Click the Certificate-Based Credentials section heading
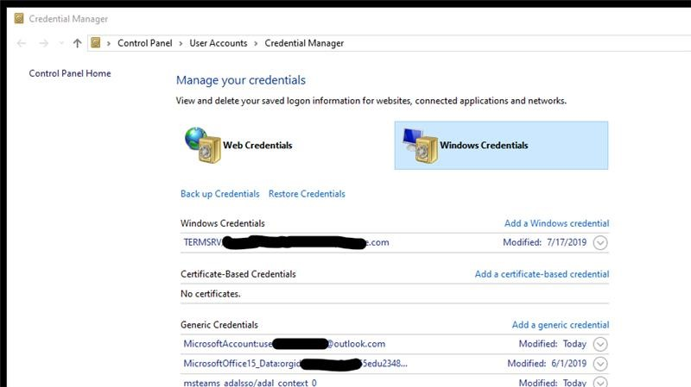691x387 pixels. tap(238, 274)
